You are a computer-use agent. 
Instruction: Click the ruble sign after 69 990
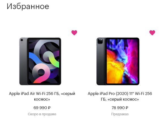click(49, 108)
